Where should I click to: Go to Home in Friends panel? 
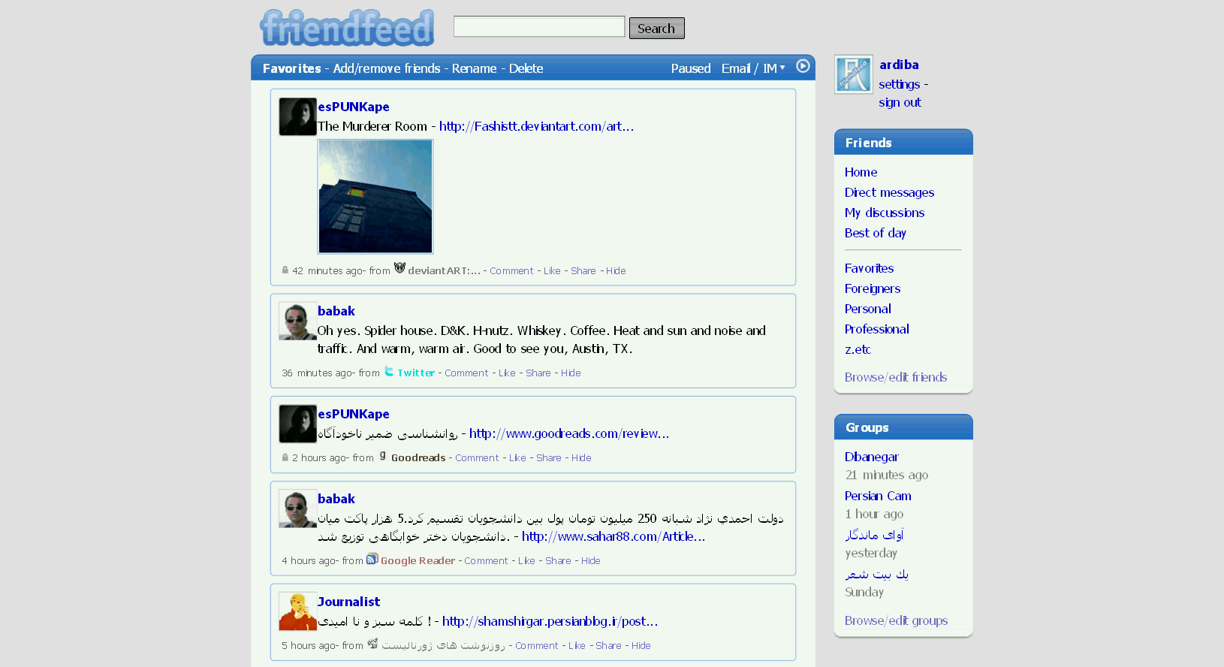pyautogui.click(x=861, y=172)
